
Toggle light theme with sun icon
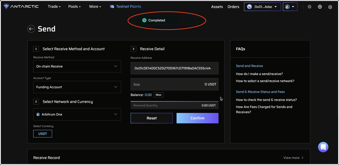click(x=310, y=7)
